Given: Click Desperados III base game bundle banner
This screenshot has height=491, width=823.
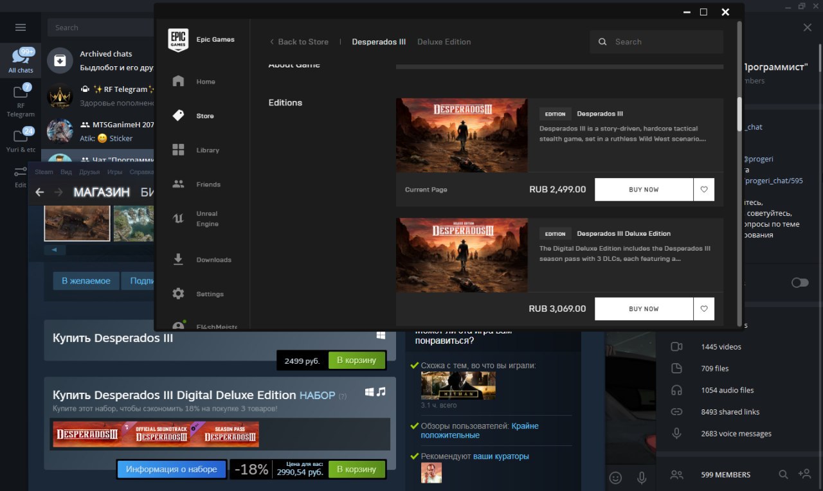Looking at the screenshot, I should pyautogui.click(x=88, y=434).
